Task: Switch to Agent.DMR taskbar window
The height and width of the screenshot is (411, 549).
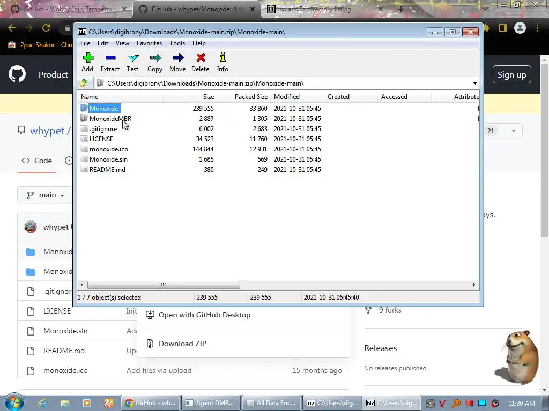Action: tap(211, 403)
